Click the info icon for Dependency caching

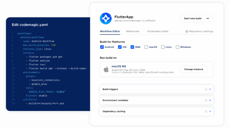click(x=206, y=111)
